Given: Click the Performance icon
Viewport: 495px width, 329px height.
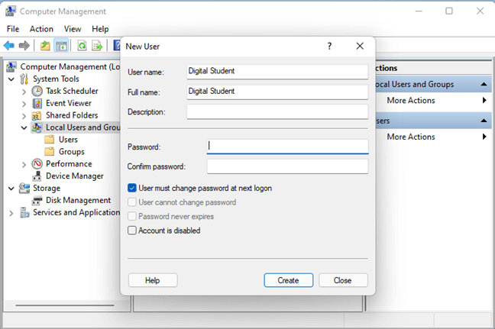Looking at the screenshot, I should click(37, 163).
